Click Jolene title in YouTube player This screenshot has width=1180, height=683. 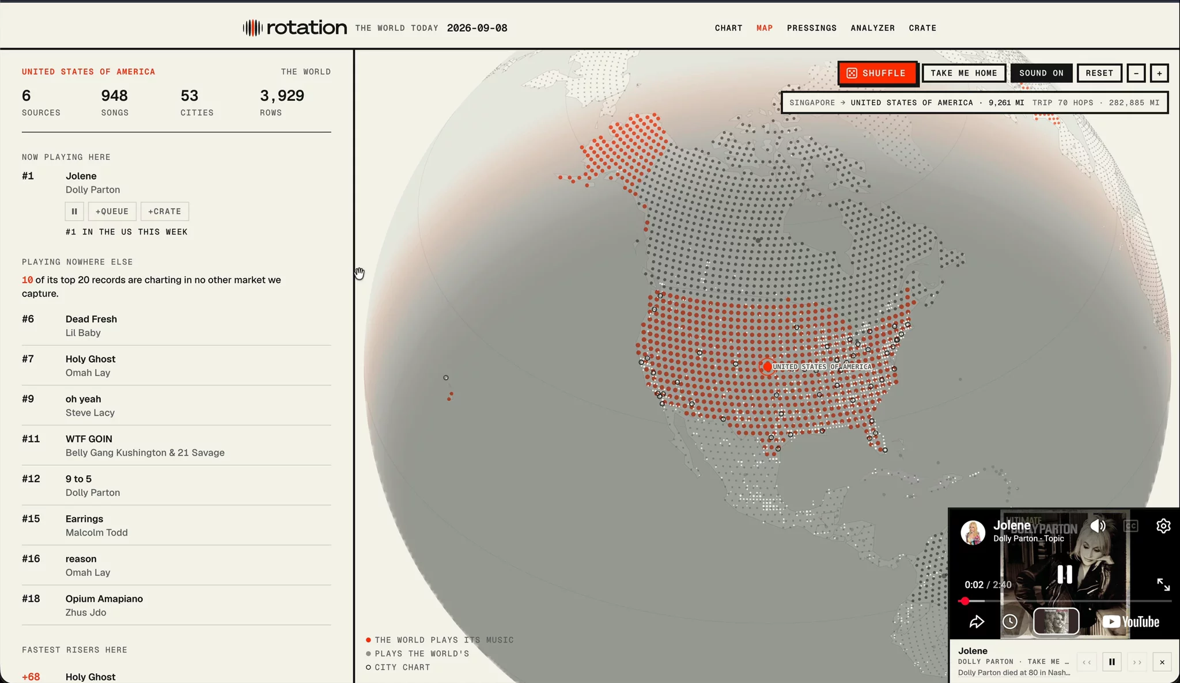(1012, 525)
